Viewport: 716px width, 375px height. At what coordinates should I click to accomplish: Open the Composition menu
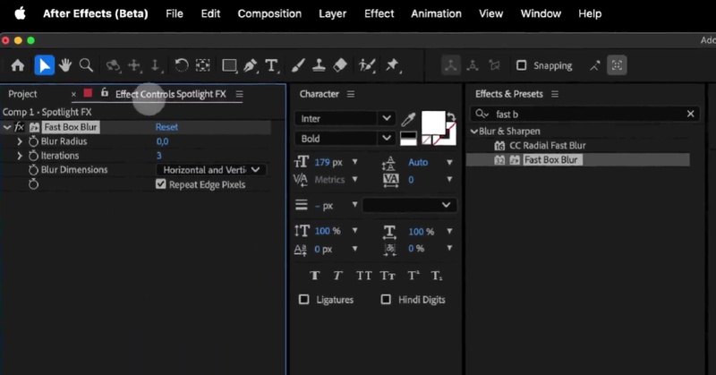pos(269,13)
